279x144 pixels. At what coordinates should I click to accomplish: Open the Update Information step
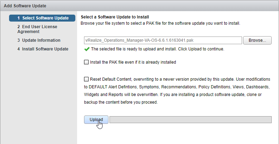coord(39,40)
